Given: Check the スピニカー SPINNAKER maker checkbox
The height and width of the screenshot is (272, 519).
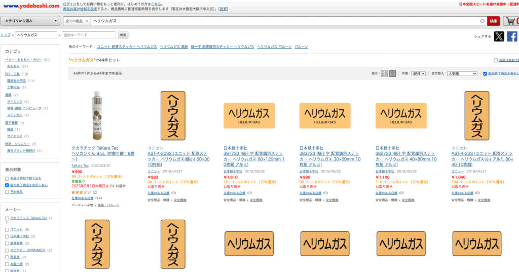Looking at the screenshot, I should tap(7, 251).
